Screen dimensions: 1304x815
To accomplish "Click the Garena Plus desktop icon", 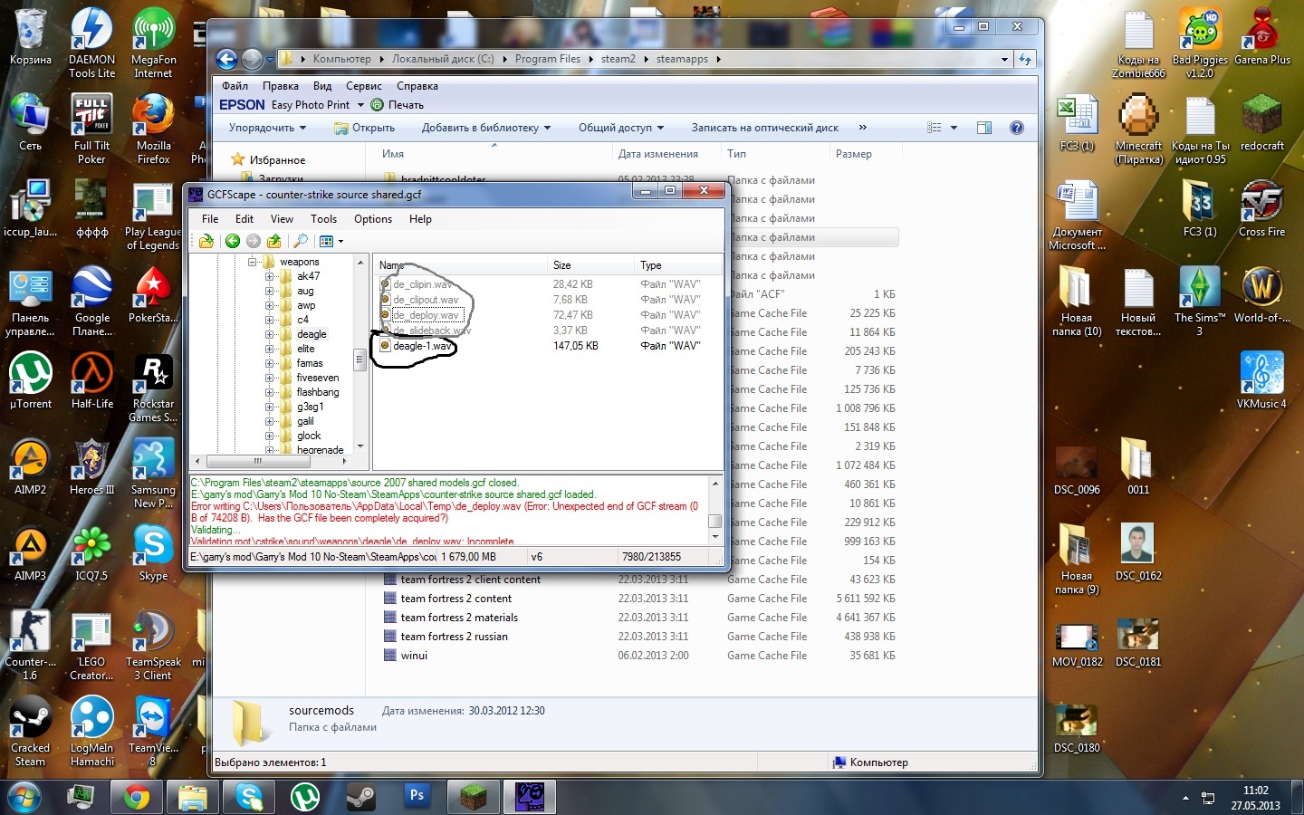I will [1261, 38].
